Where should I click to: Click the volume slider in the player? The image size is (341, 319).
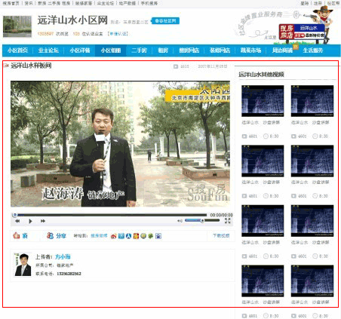[202, 220]
